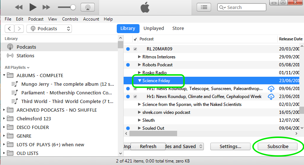The image size is (304, 165).
Task: Select Podcasts in the Library sidebar
Action: click(x=59, y=47)
